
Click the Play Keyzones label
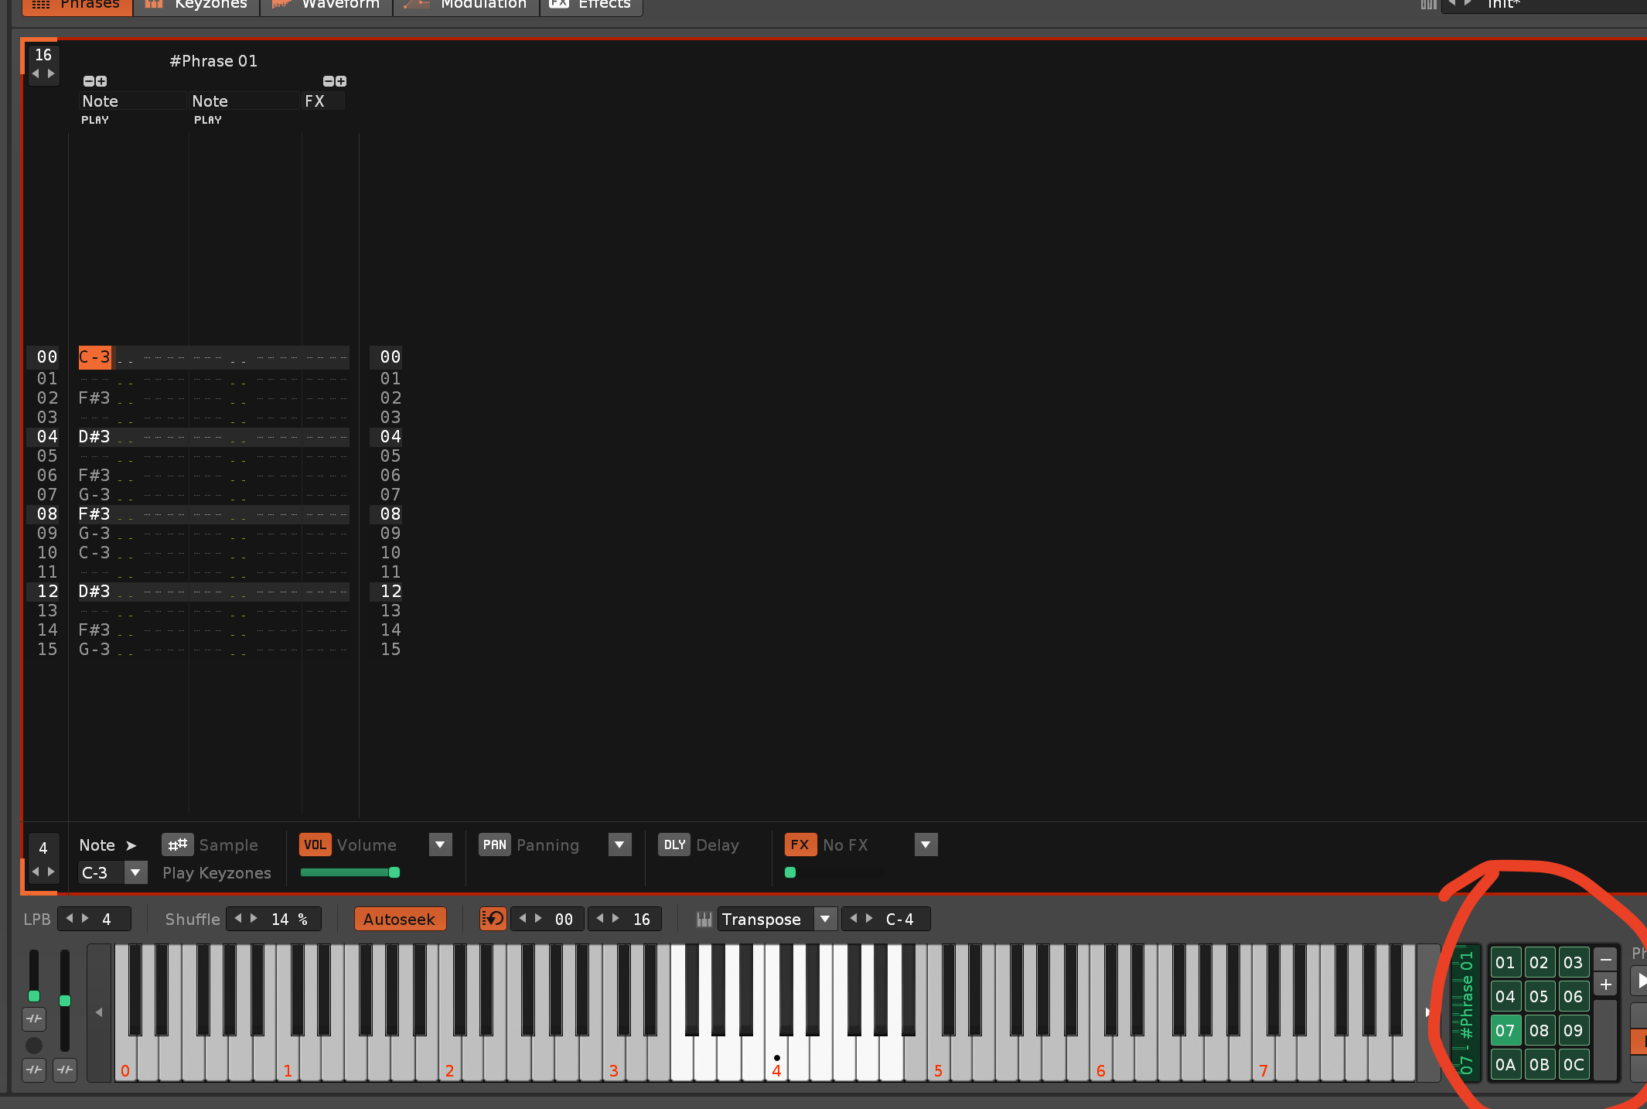tap(217, 873)
